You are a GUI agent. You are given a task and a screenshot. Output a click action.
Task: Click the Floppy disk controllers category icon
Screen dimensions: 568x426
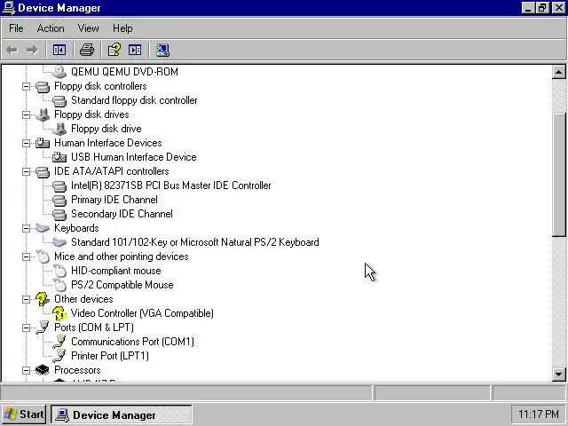(x=43, y=87)
